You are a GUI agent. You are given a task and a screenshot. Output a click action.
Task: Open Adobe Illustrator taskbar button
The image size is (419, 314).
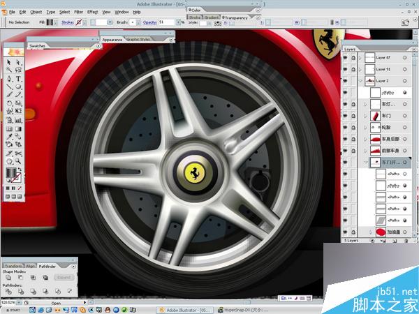point(184,310)
